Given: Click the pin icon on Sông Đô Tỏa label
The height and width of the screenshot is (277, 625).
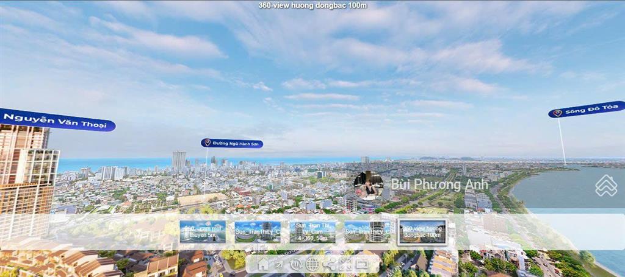Looking at the screenshot, I should (556, 113).
